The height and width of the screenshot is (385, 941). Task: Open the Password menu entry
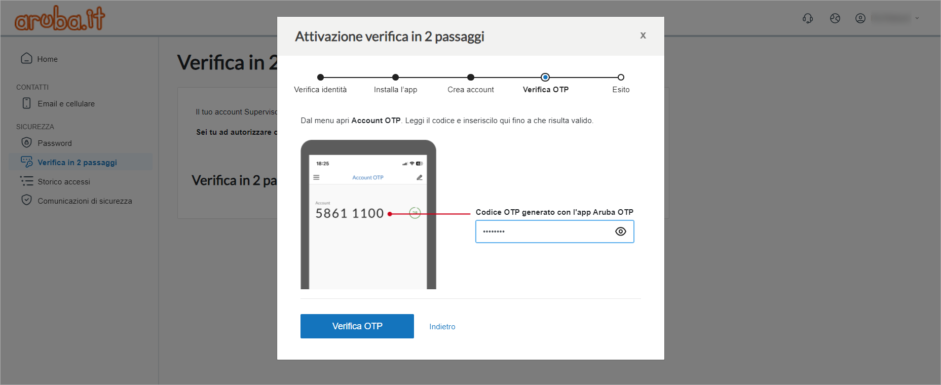point(55,143)
